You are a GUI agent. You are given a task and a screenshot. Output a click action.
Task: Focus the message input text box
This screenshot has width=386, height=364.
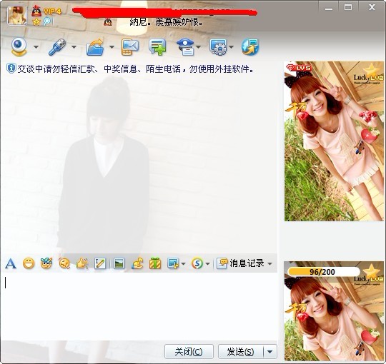[139, 306]
